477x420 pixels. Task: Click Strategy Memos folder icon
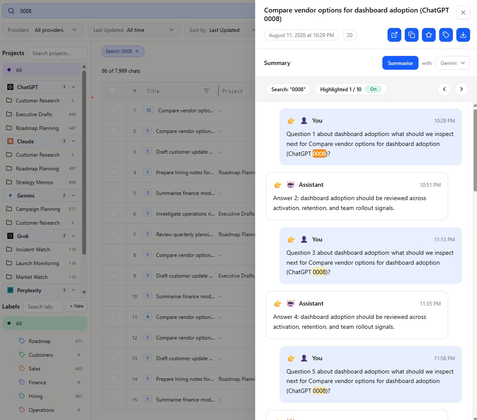9,182
